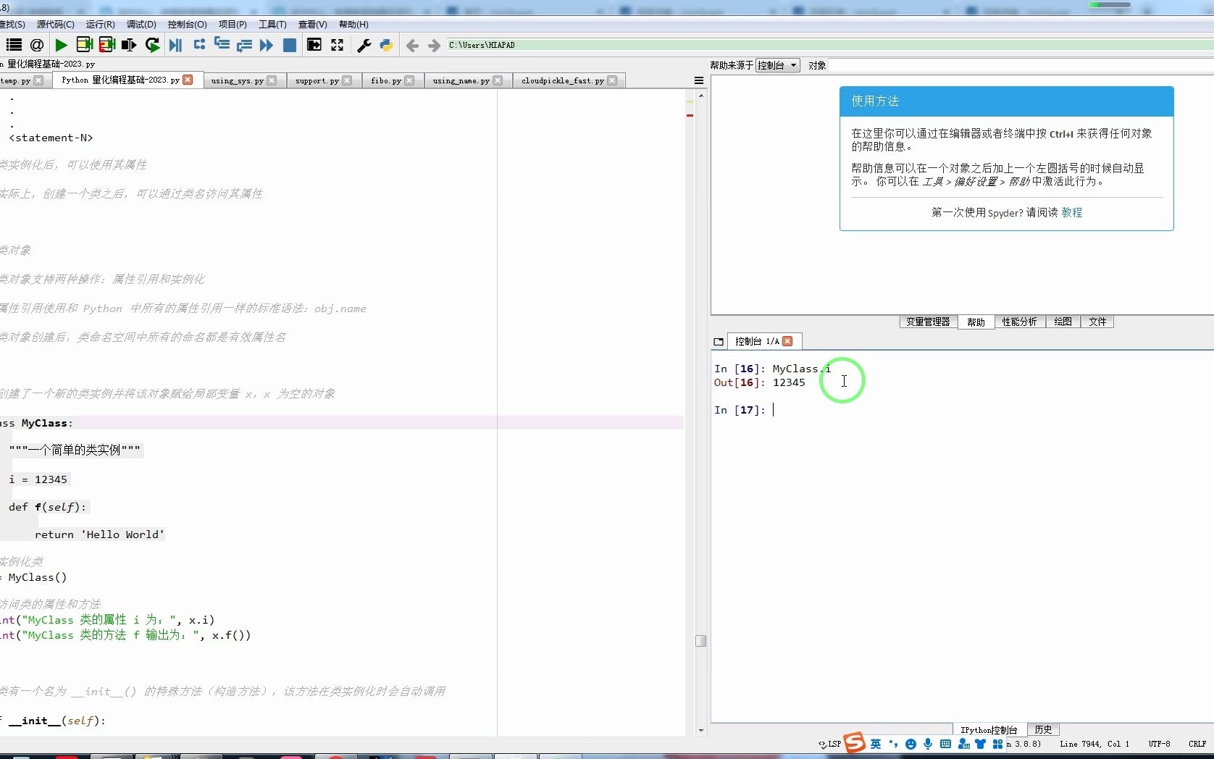Open the 运行(R) menu
Screen dimensions: 1214x759
(100, 24)
